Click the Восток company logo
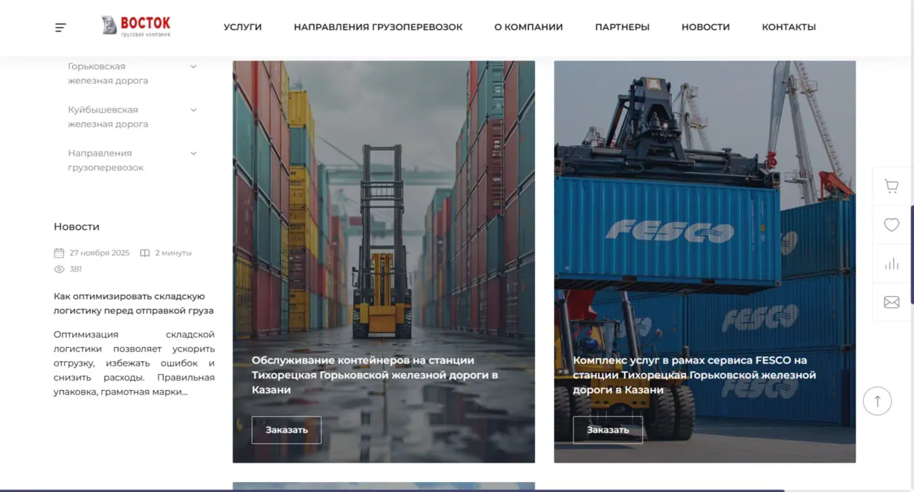Screen dimensions: 914x492 click(x=136, y=26)
